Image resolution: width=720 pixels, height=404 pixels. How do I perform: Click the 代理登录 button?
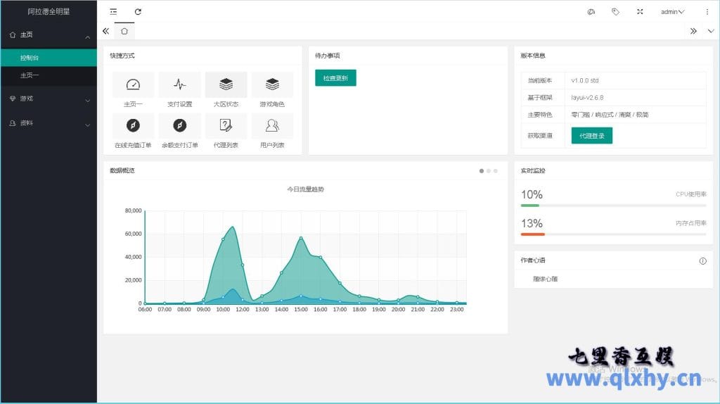[x=591, y=136]
